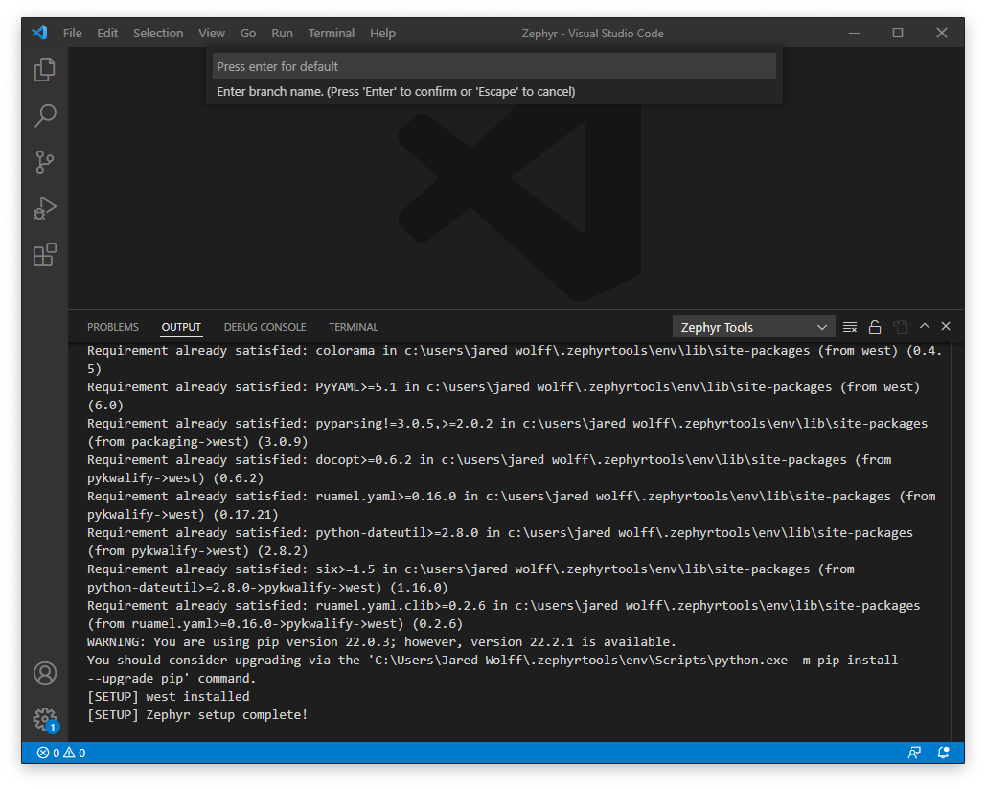
Task: Click the 'Enter branch name' prompt text
Action: [x=396, y=92]
